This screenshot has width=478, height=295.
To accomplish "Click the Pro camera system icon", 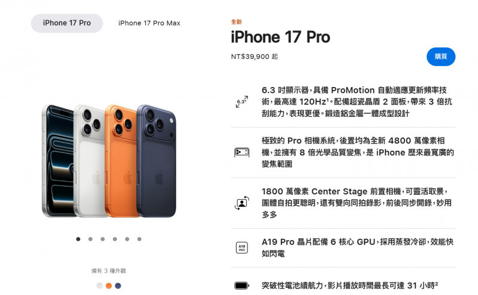I will (242, 153).
